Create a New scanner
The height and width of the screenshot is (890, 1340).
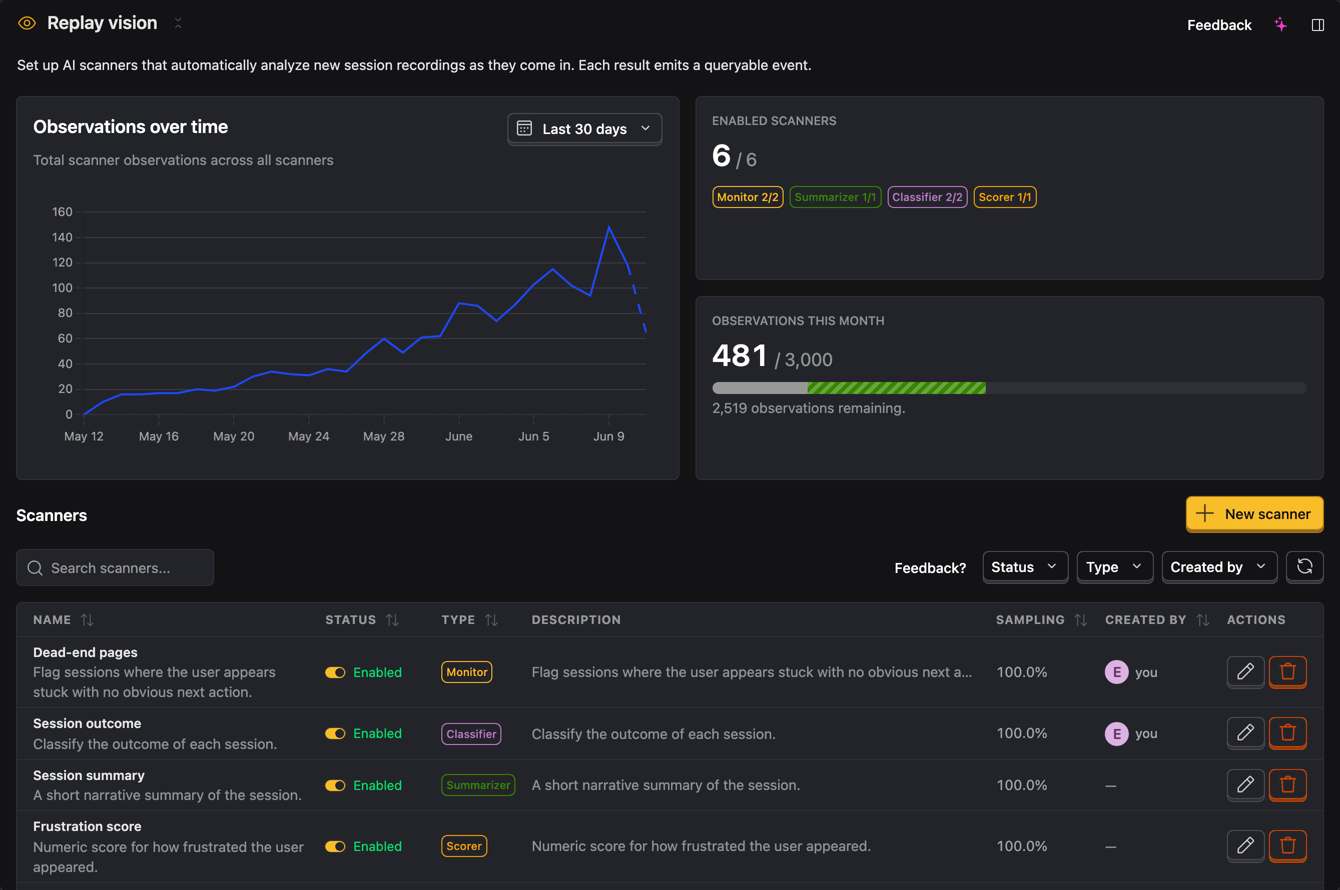coord(1254,513)
